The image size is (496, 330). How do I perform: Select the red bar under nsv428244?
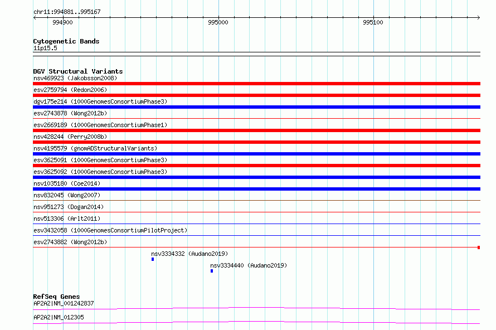256,142
